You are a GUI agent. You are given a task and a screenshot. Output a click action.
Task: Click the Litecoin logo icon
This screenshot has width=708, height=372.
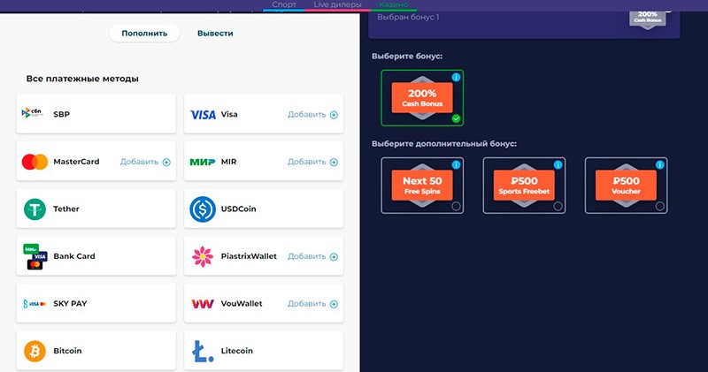(203, 351)
